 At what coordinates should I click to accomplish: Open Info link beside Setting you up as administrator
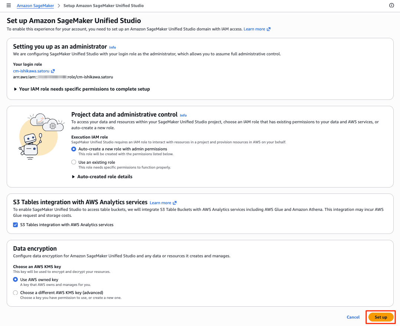pos(113,48)
